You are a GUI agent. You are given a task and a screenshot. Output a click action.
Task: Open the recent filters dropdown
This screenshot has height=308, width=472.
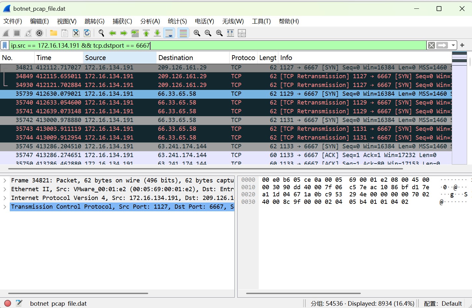click(x=453, y=45)
